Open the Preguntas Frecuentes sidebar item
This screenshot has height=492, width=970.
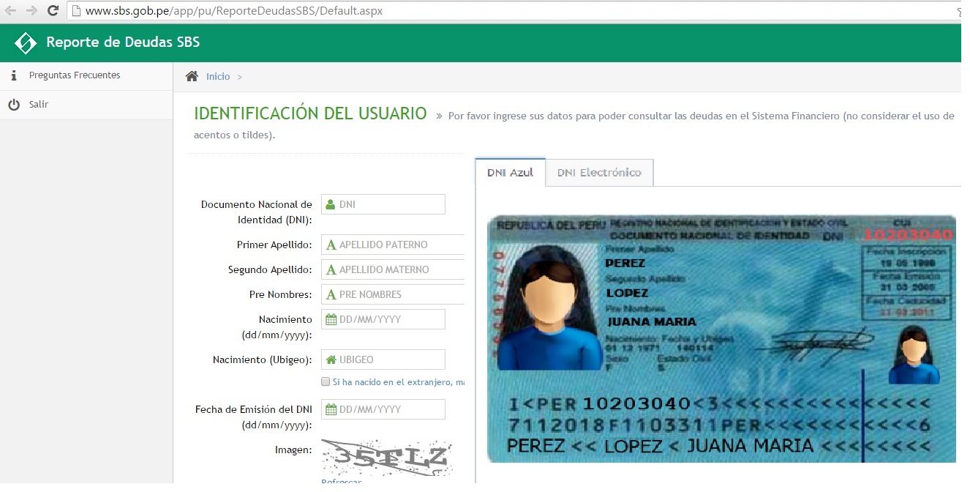75,75
